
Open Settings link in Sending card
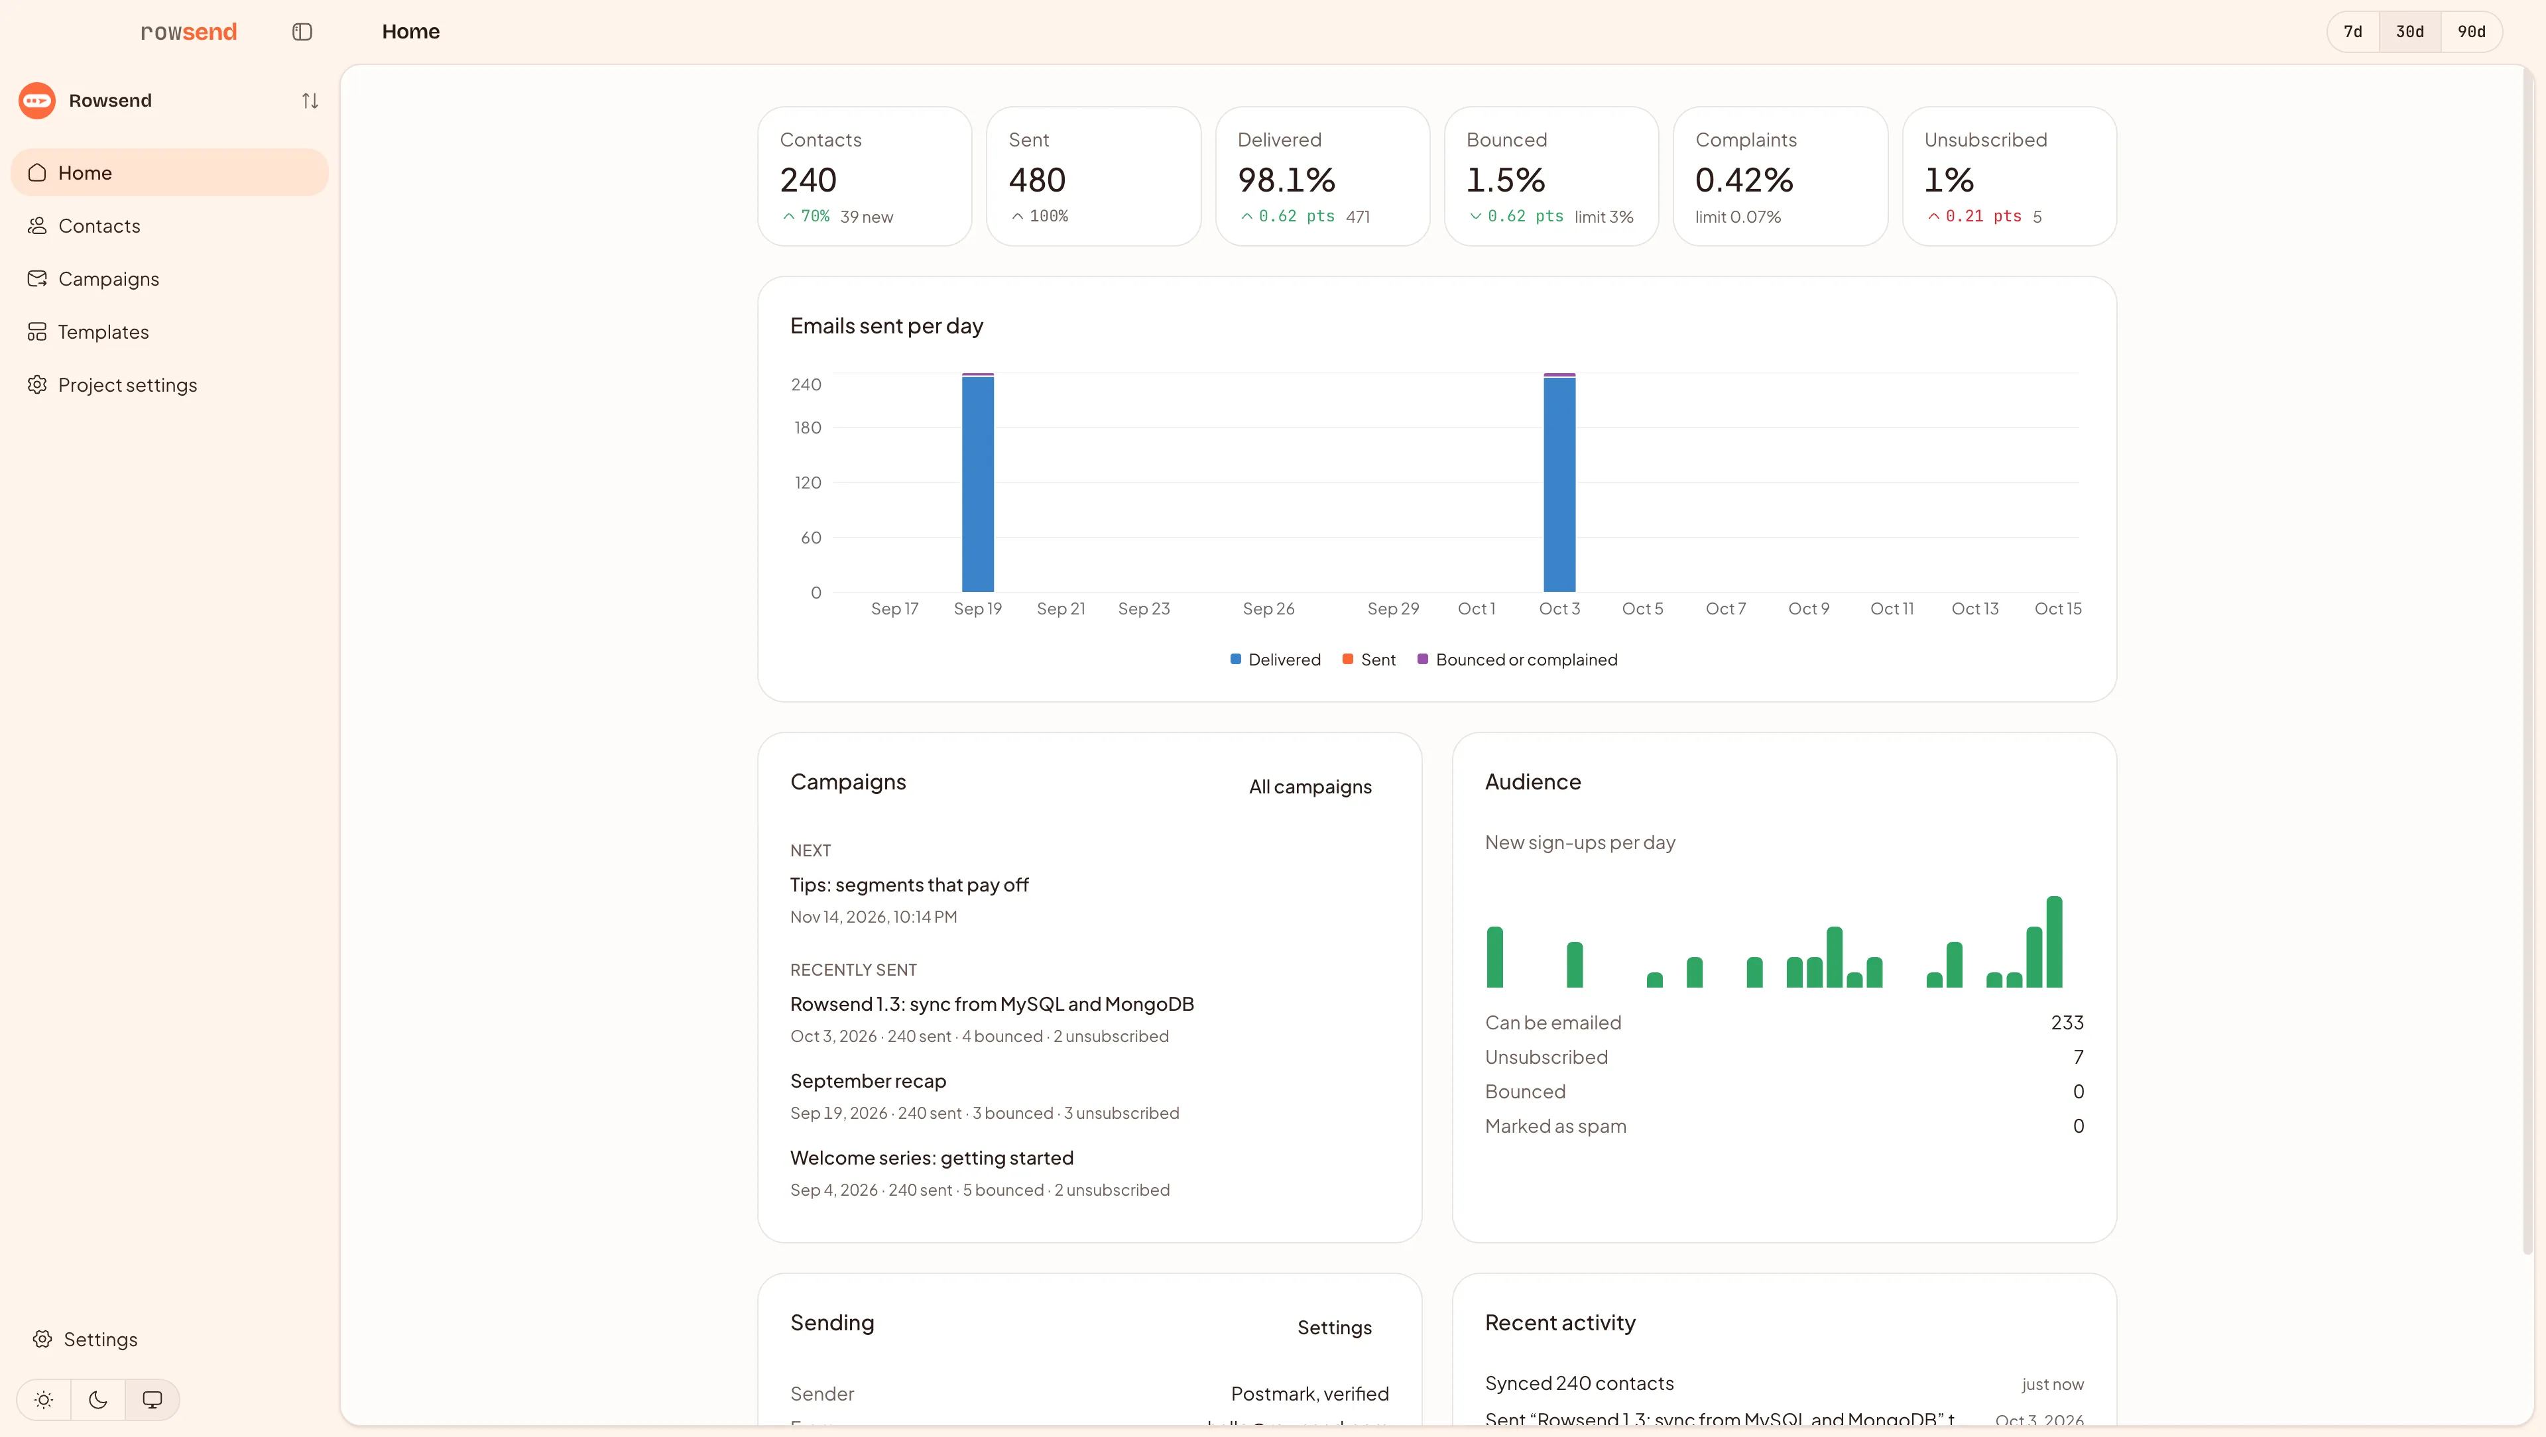point(1334,1327)
